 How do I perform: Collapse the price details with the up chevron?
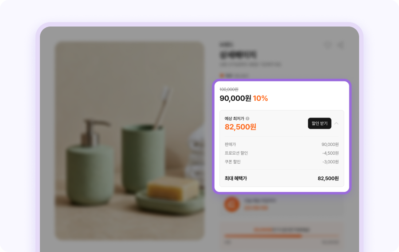336,123
